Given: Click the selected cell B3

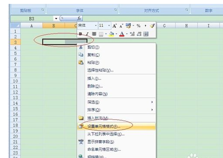Looking at the screenshot, I should 54,42.
